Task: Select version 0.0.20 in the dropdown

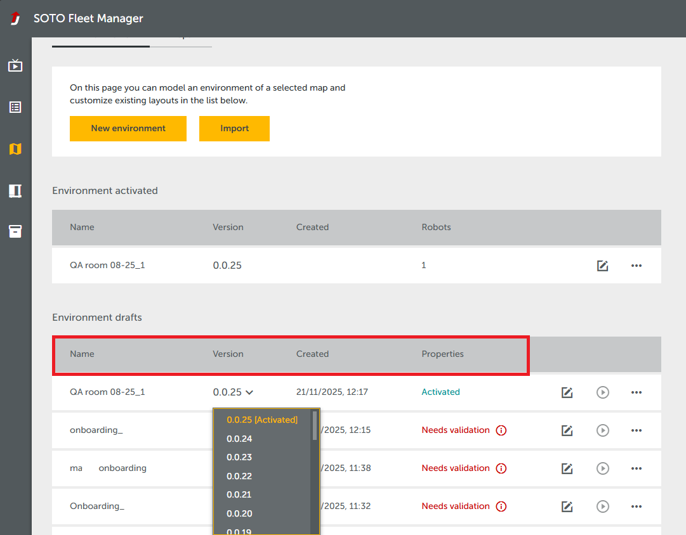Action: [239, 513]
